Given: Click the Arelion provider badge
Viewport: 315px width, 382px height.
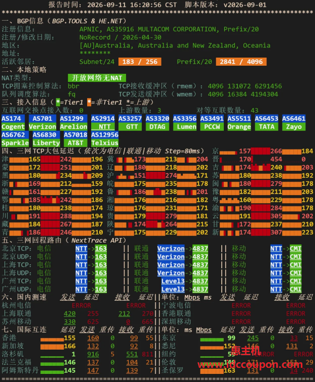Looking at the screenshot, I should (x=74, y=127).
